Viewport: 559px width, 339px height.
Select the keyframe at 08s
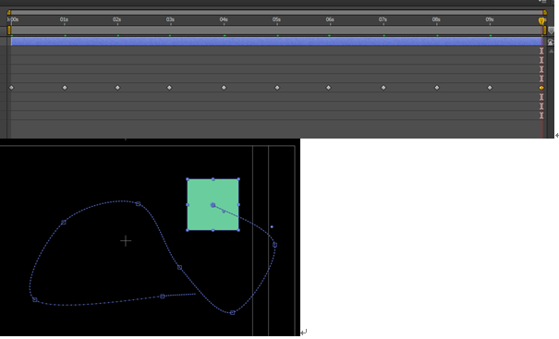437,88
